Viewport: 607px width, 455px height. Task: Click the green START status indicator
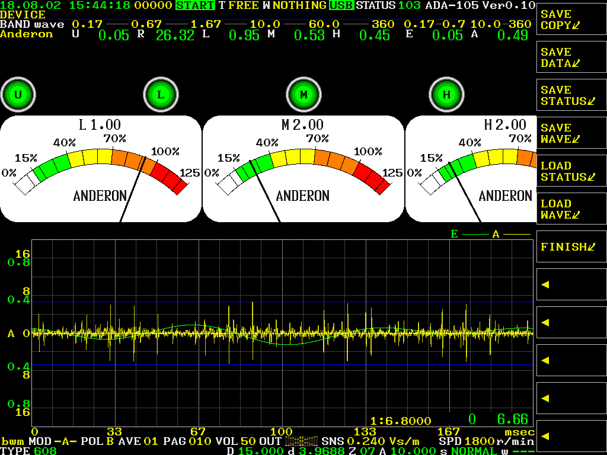[x=195, y=5]
